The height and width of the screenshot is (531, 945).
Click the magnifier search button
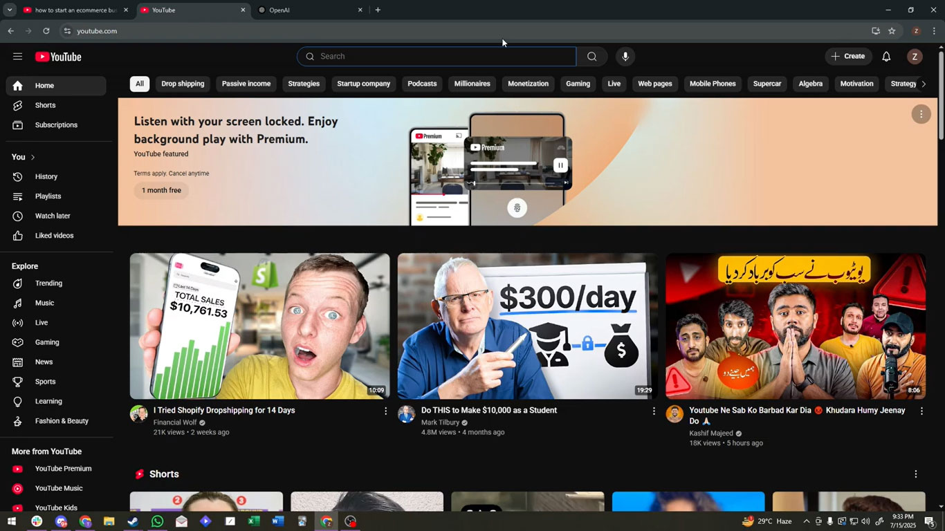click(591, 57)
